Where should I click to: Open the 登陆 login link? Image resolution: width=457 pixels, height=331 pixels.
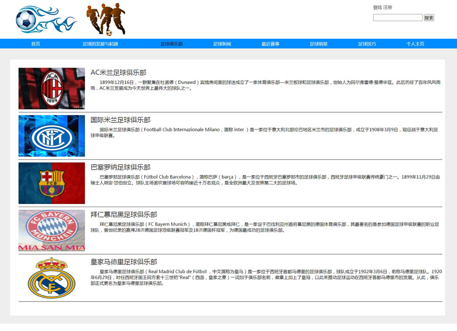point(377,7)
